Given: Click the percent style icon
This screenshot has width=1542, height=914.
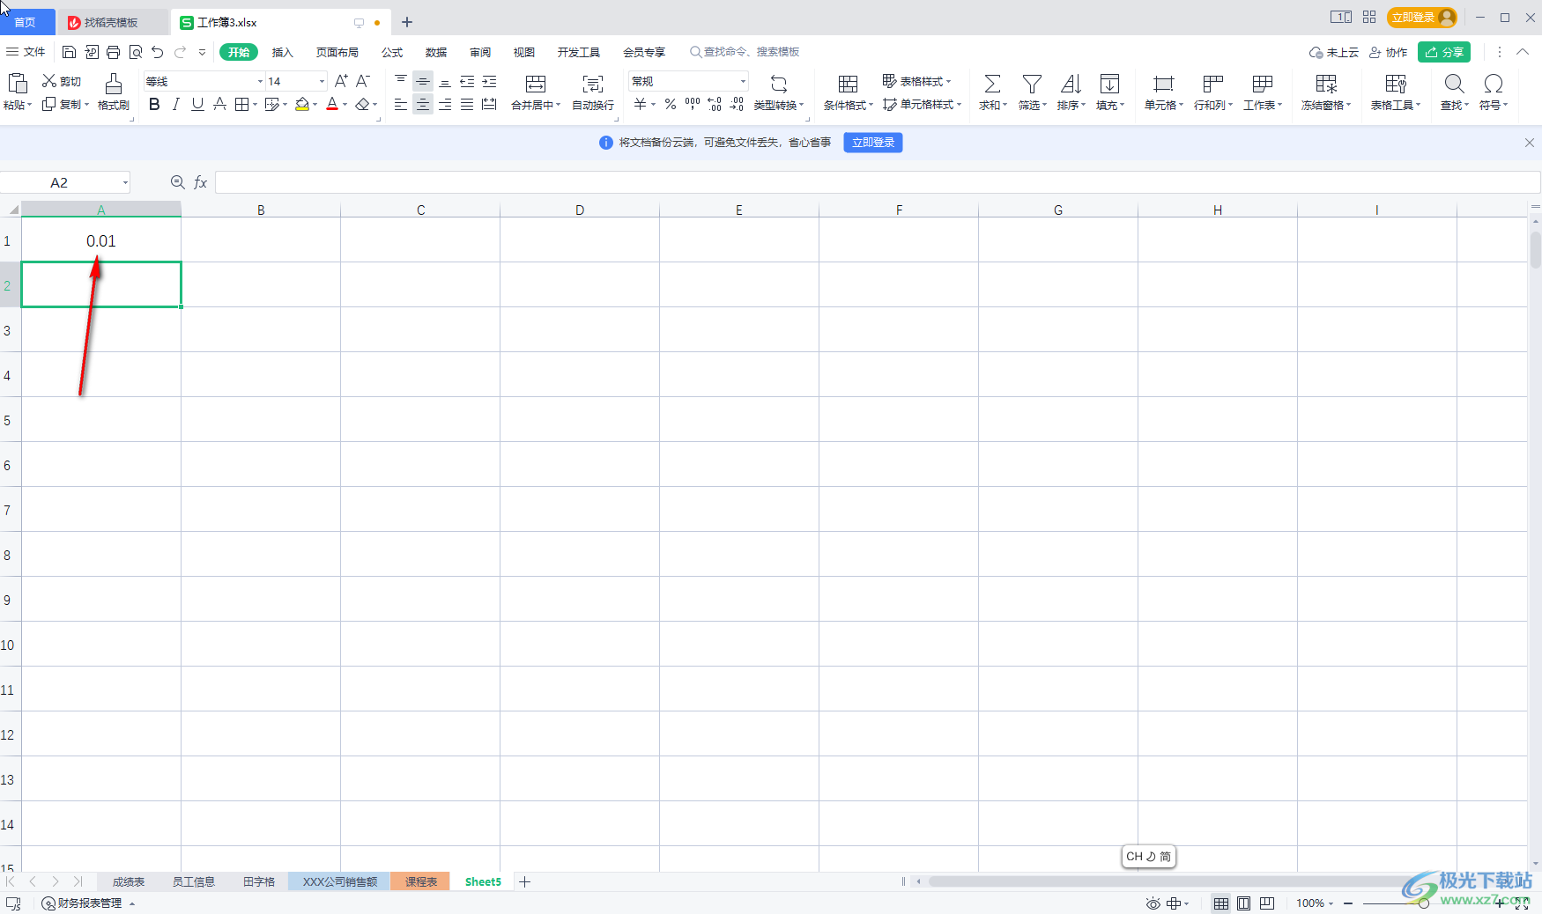Looking at the screenshot, I should point(671,105).
